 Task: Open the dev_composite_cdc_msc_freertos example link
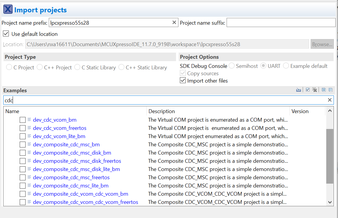point(70,177)
